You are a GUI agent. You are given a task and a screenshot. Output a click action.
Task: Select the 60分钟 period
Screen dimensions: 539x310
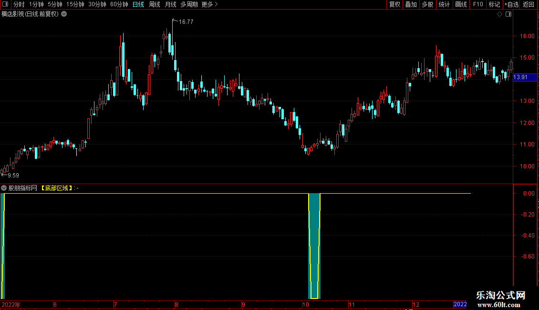[119, 4]
